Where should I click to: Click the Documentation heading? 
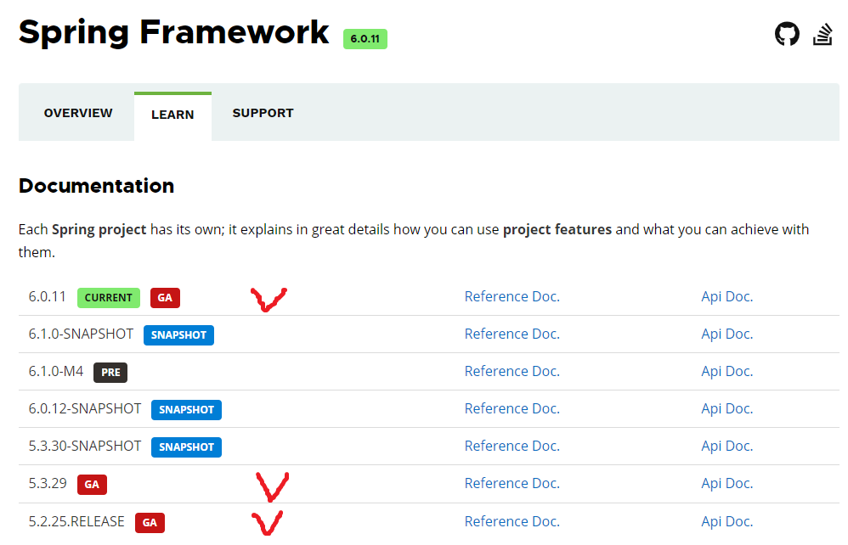96,186
